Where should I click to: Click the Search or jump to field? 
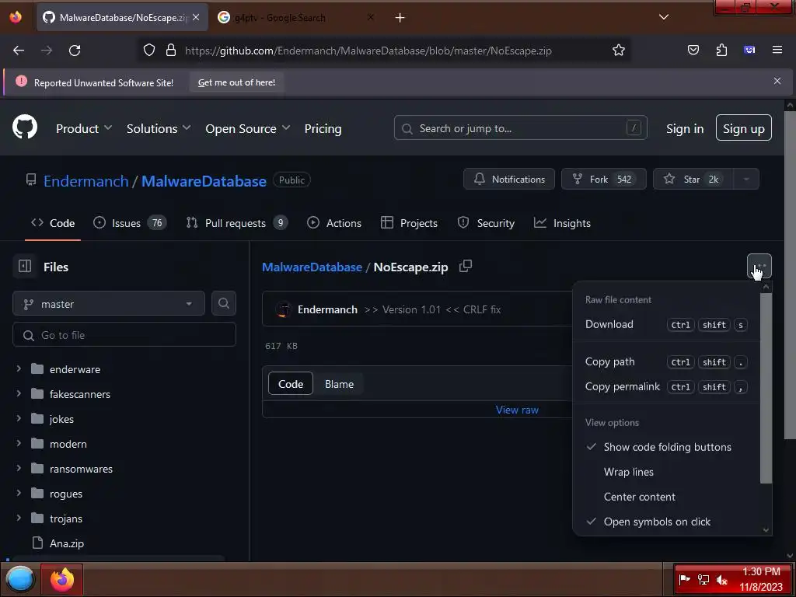coord(520,128)
